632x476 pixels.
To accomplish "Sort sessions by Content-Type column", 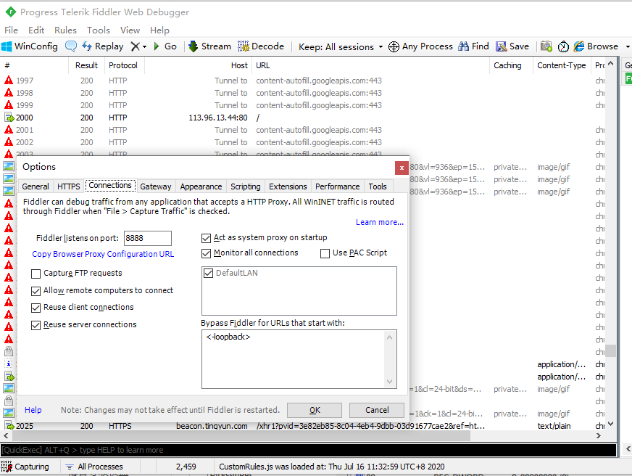I will [x=561, y=65].
